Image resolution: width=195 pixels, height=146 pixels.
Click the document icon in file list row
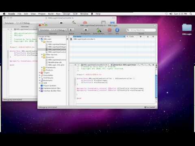(71, 39)
